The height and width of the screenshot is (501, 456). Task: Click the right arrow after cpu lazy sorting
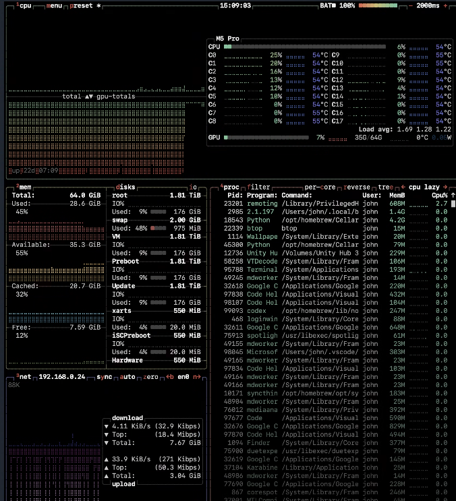click(x=445, y=187)
